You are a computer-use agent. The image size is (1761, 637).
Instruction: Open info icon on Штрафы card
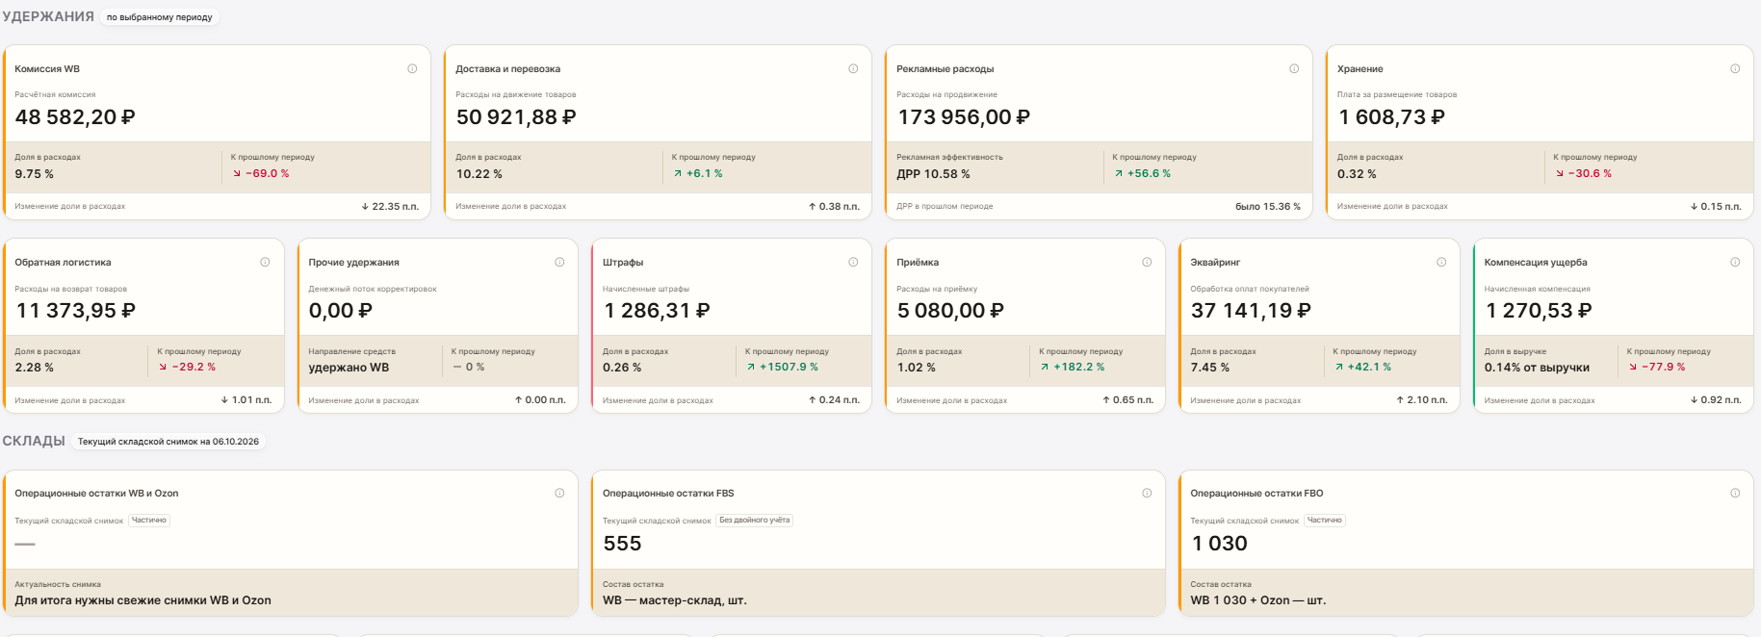click(x=853, y=262)
